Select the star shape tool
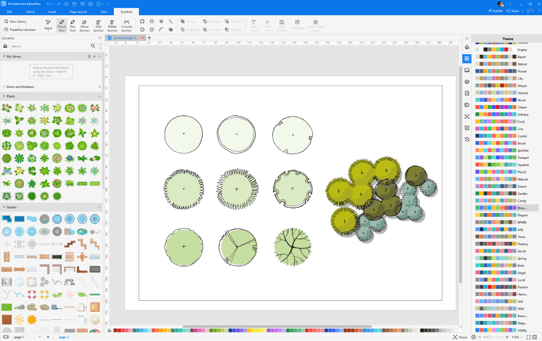This screenshot has height=341, width=542. 161,22
